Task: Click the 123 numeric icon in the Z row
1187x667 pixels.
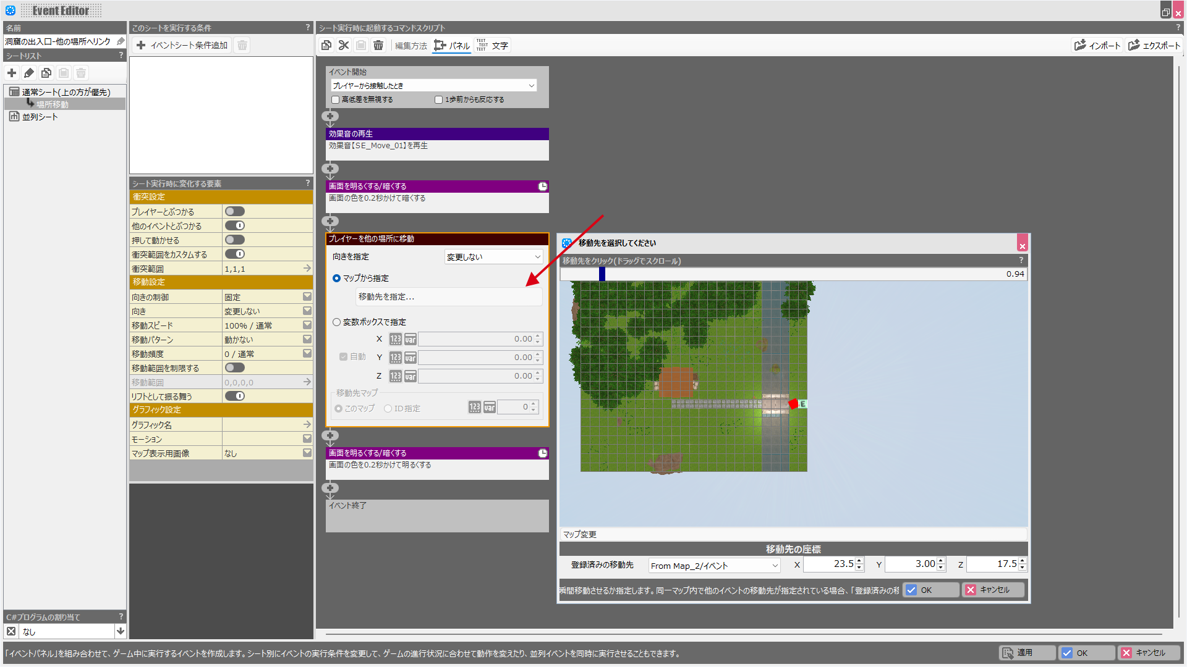Action: 396,376
